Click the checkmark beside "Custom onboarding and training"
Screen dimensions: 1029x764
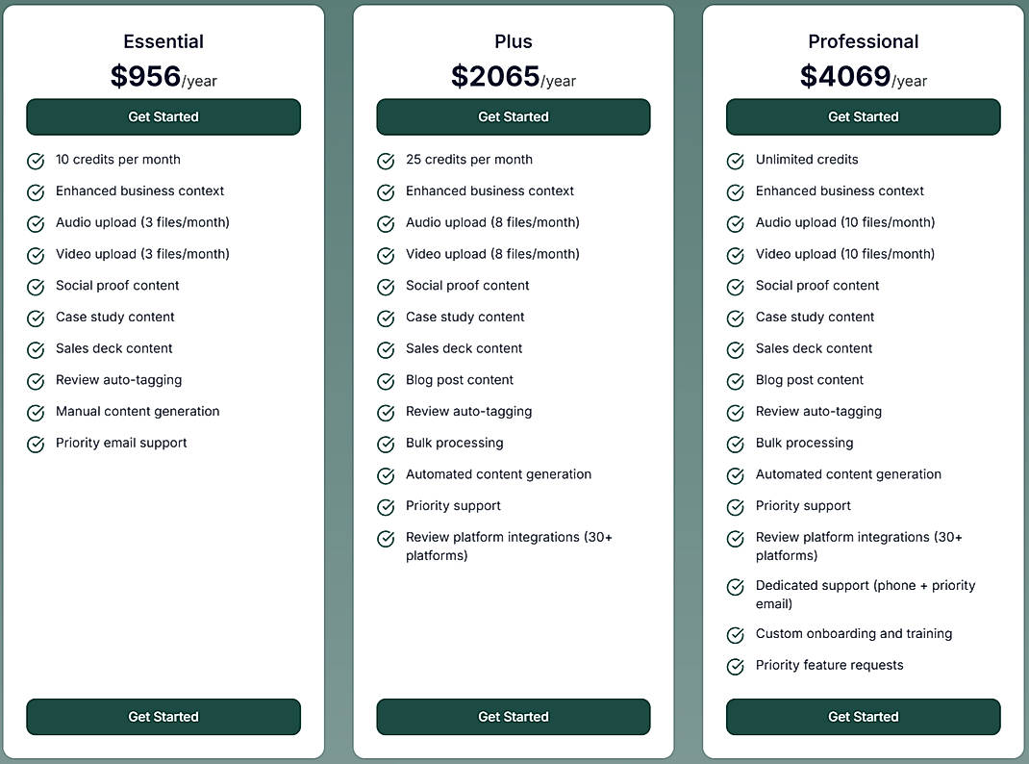click(x=736, y=634)
